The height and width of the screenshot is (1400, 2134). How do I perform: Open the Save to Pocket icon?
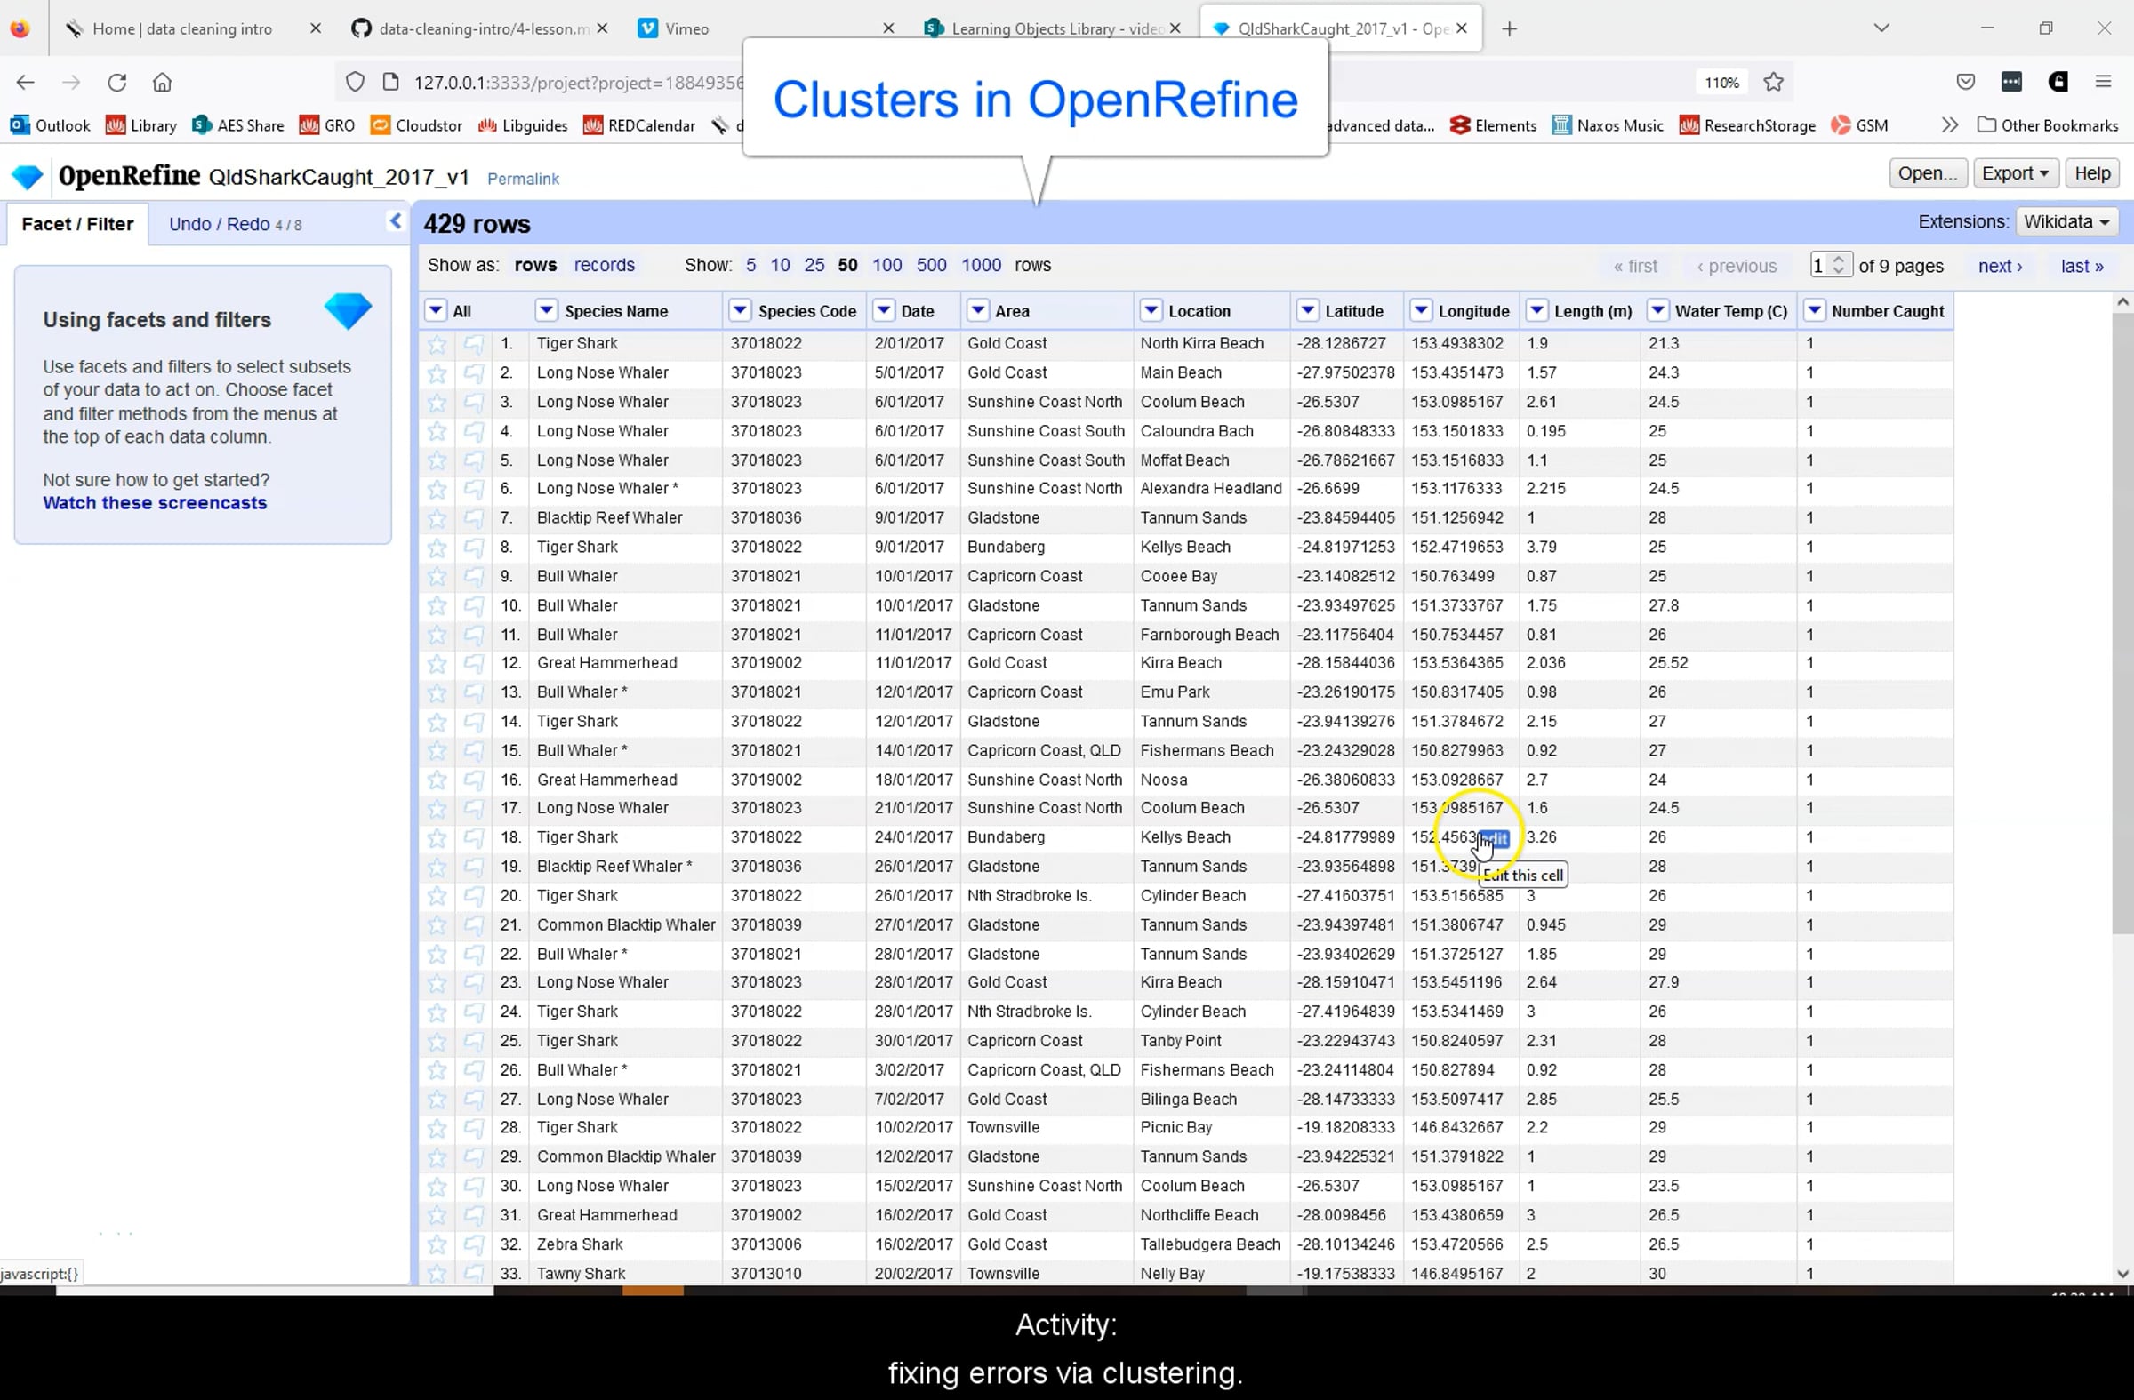coord(1965,83)
